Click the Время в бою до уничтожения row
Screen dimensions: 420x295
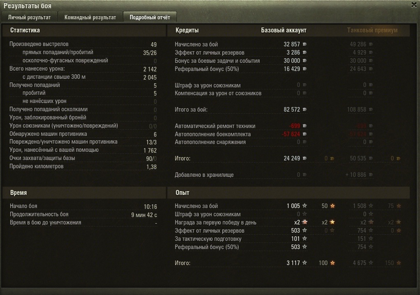(x=84, y=223)
